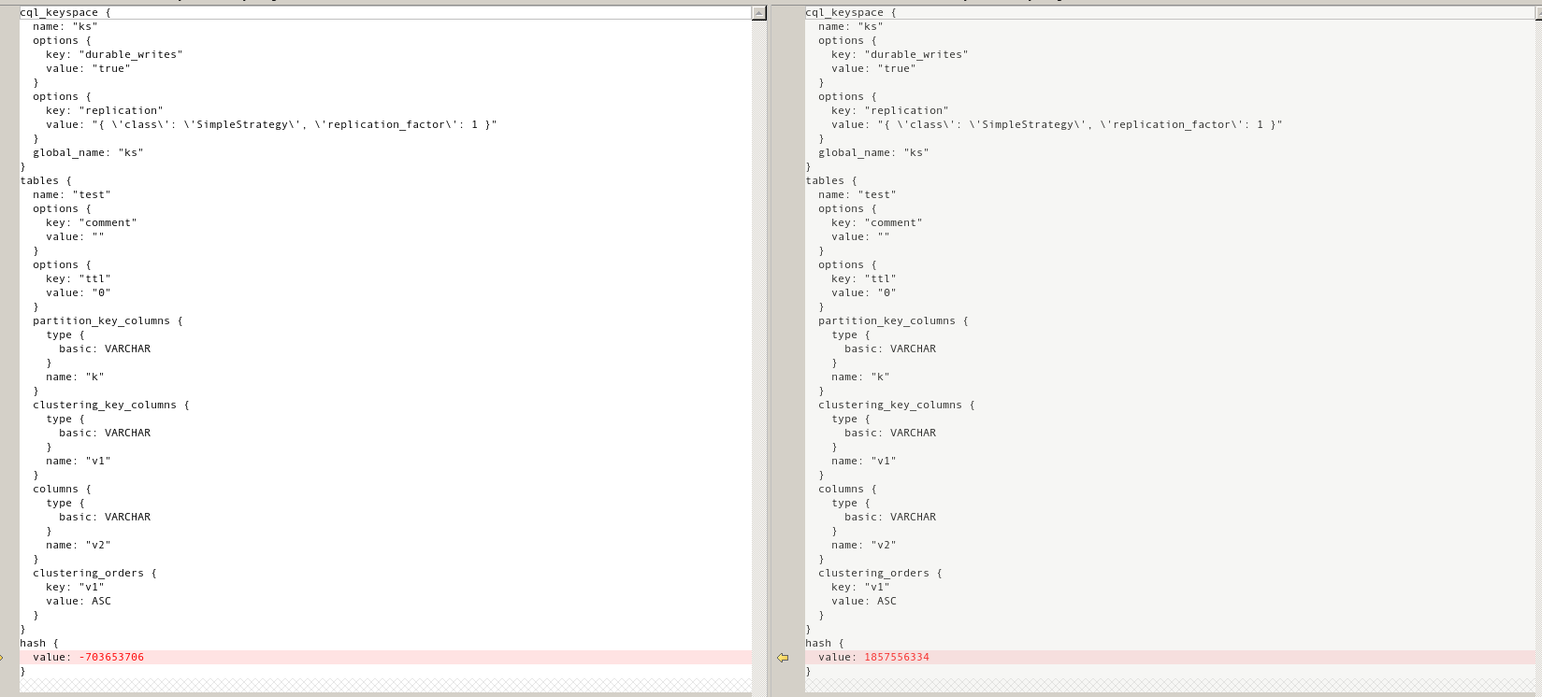The width and height of the screenshot is (1542, 697).
Task: Click 'cql_keyspace {' in the right pane
Action: (850, 13)
